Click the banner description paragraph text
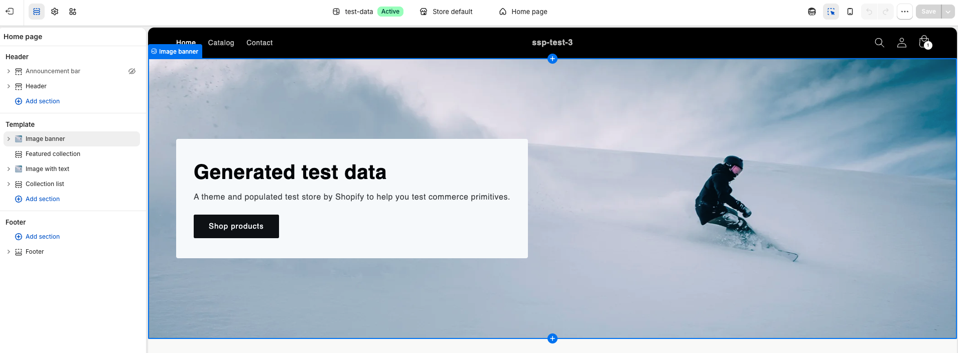This screenshot has width=958, height=353. (352, 197)
